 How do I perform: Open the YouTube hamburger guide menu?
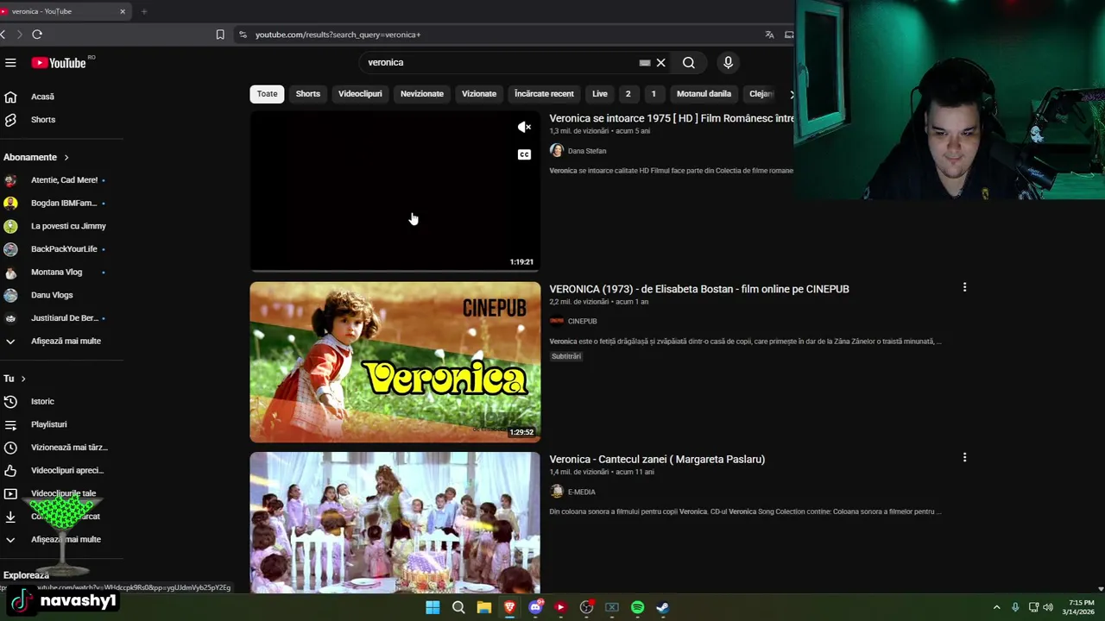pos(10,63)
